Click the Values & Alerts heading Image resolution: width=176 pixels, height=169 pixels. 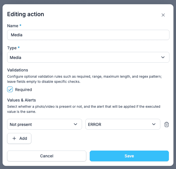pos(21,100)
